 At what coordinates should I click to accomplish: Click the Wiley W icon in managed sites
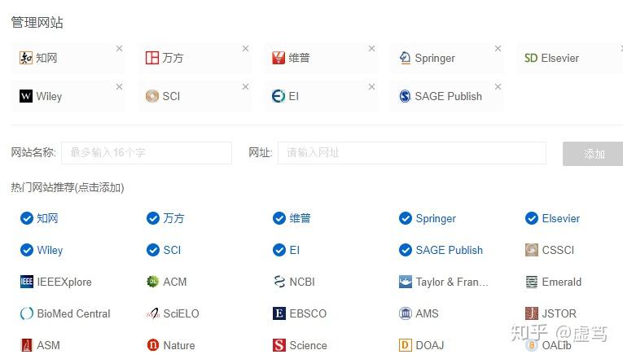[x=26, y=96]
